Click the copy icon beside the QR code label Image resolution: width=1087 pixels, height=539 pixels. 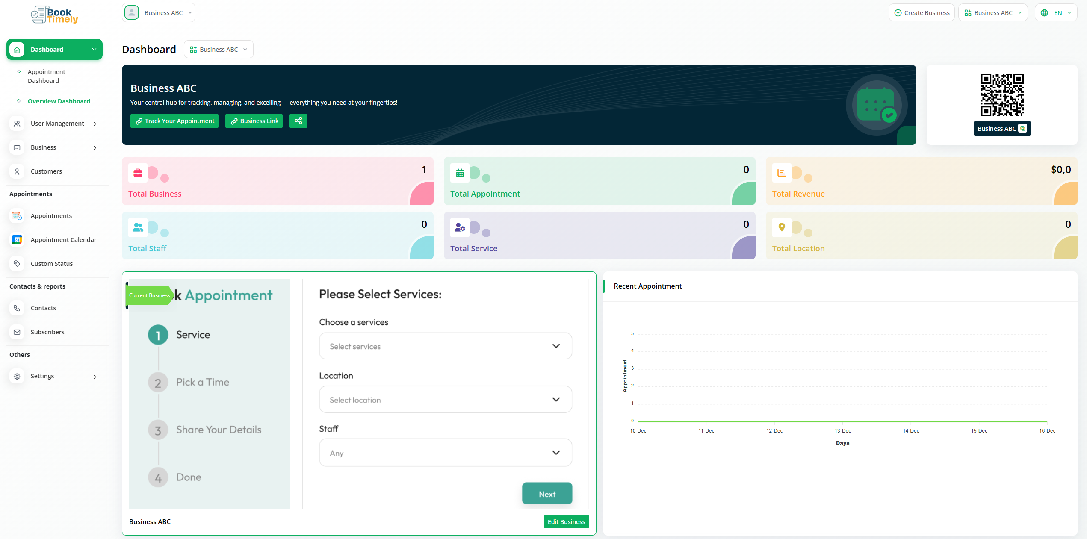(x=1022, y=128)
